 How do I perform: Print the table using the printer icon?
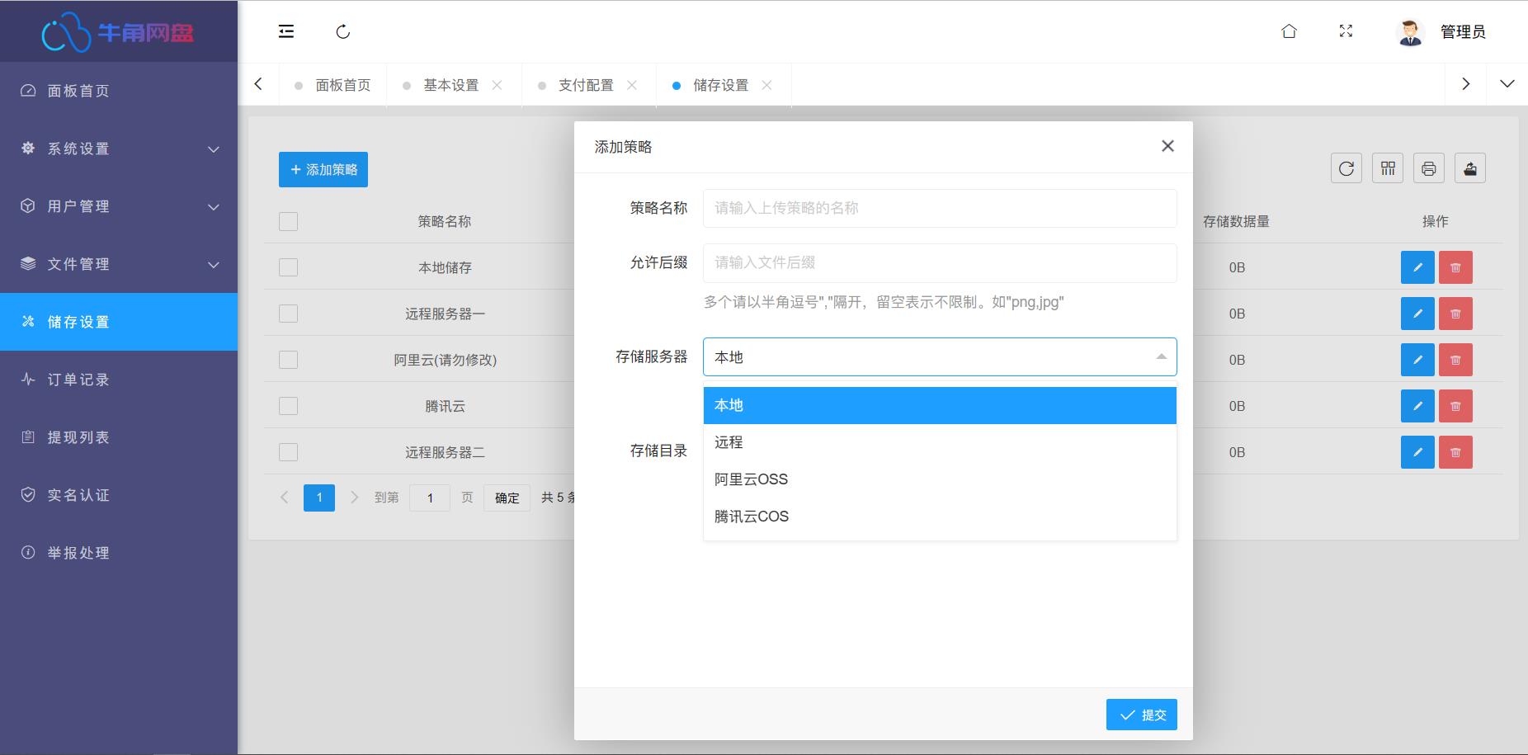pos(1429,168)
